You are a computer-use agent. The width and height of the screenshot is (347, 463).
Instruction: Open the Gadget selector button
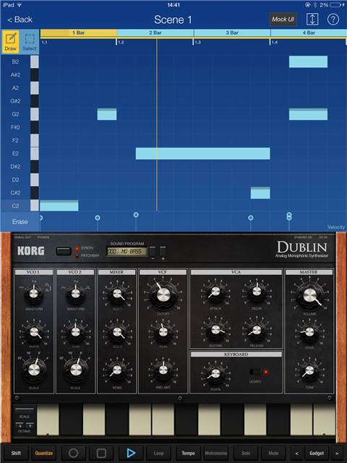click(x=317, y=454)
